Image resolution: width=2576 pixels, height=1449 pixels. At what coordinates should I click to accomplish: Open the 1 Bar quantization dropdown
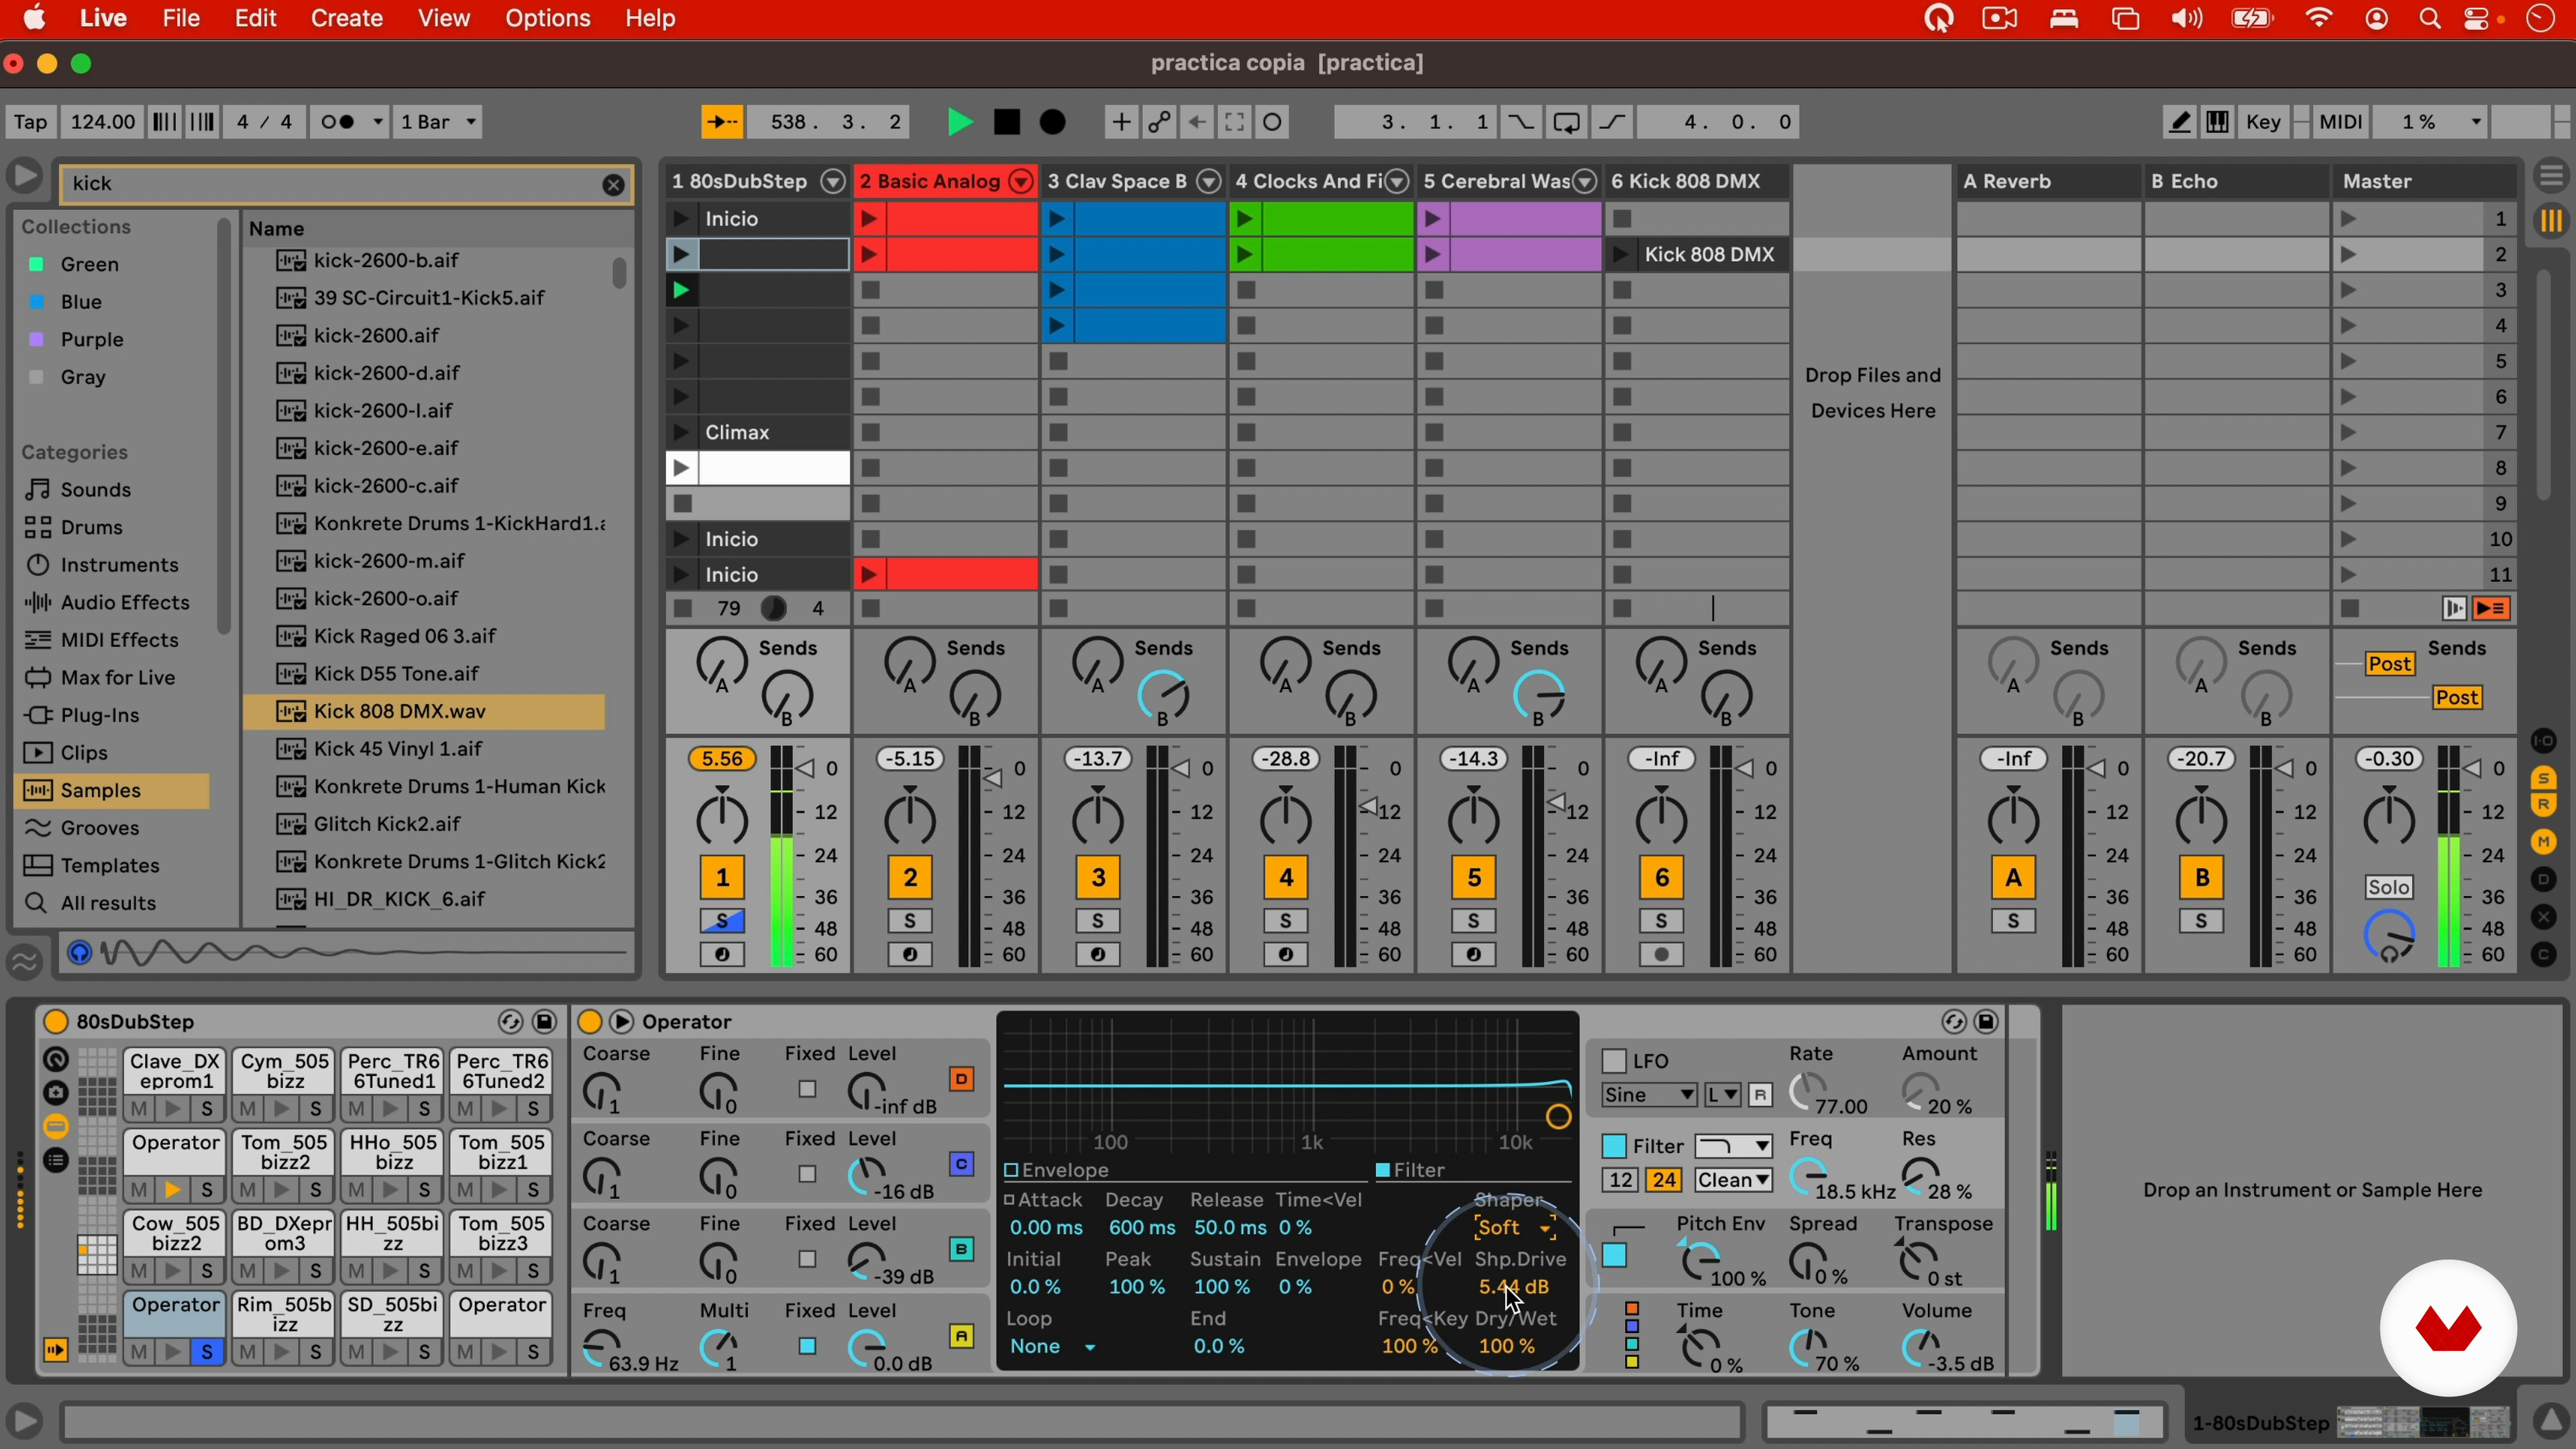pyautogui.click(x=438, y=122)
